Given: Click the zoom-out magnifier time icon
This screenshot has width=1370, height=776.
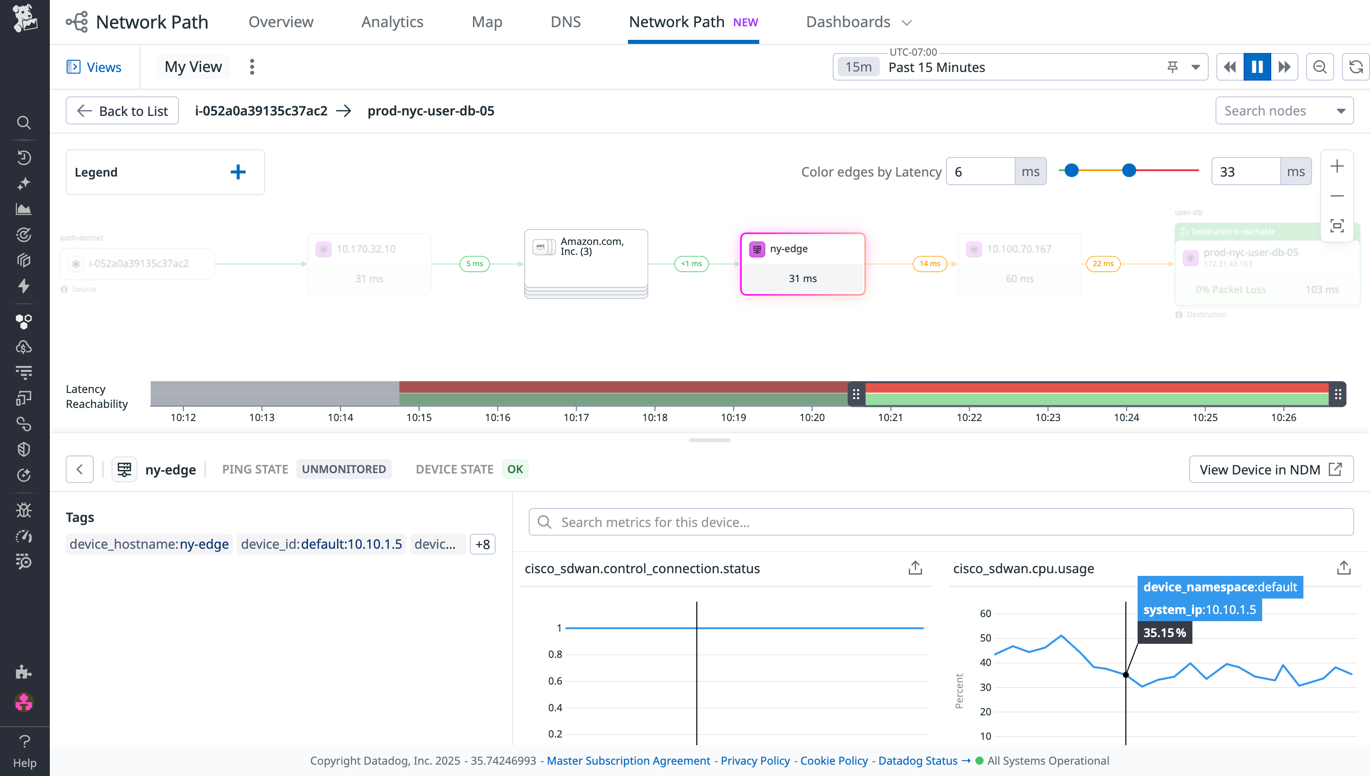Looking at the screenshot, I should 1319,67.
